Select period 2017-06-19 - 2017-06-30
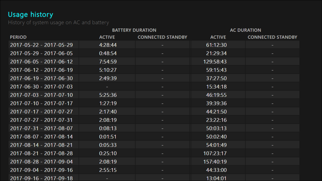Screen dimensions: 322x181 click(x=42, y=78)
